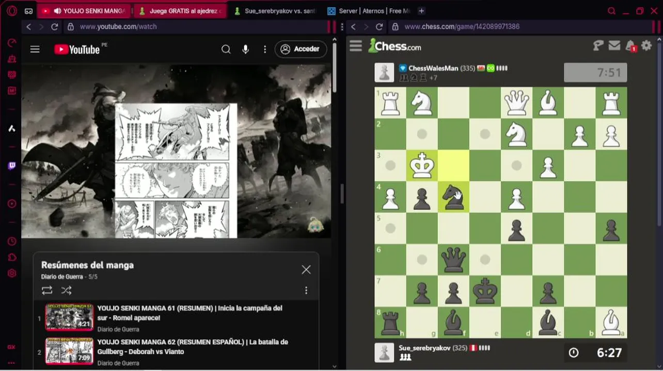Open YouTube hamburger guide menu
Viewport: 663px width, 371px height.
35,49
